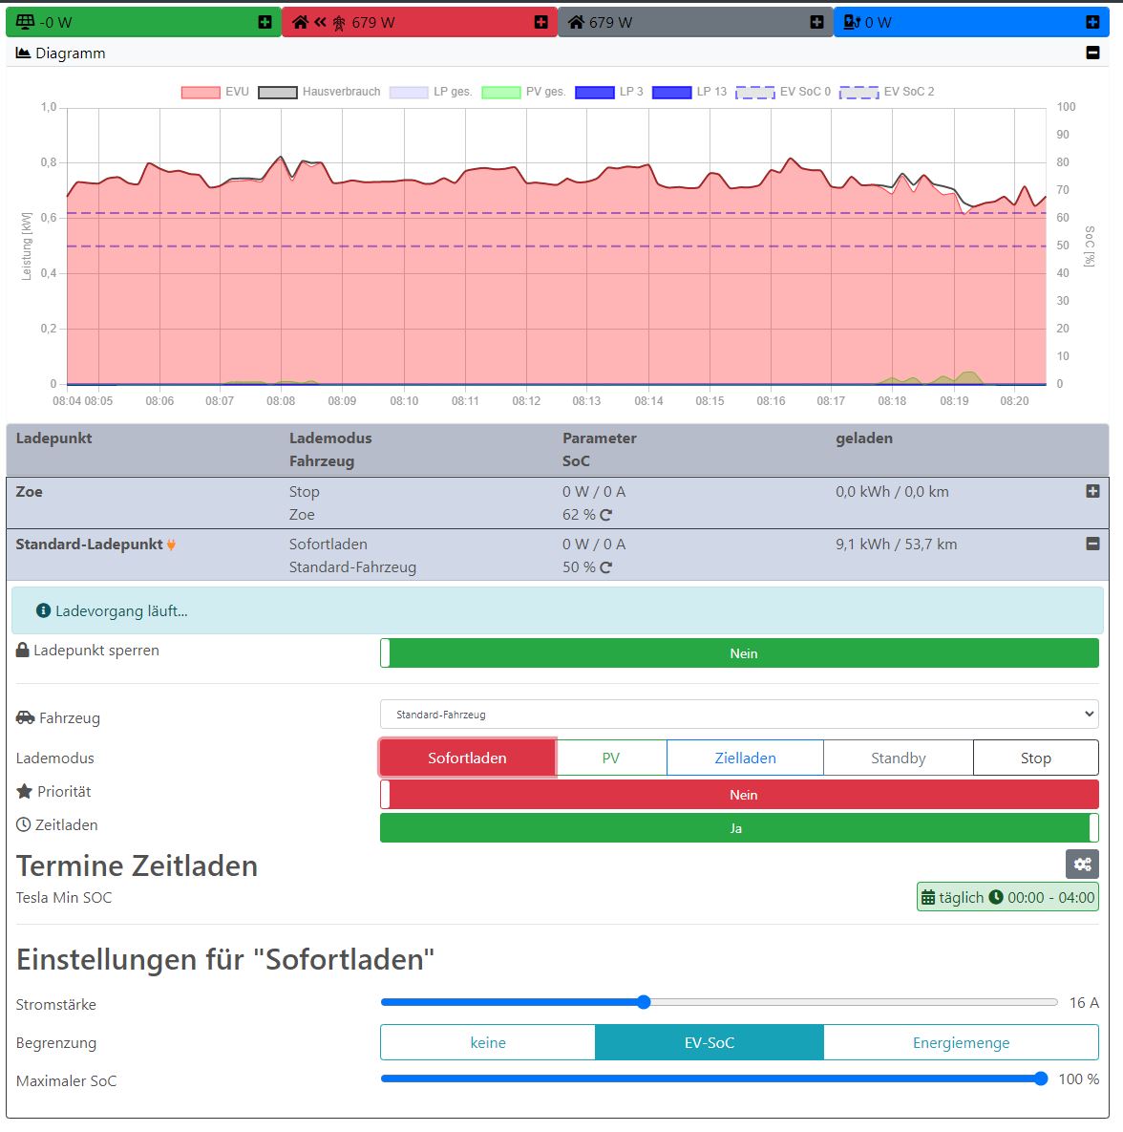The width and height of the screenshot is (1123, 1132).
Task: Expand the blue charge point card
Action: (1092, 22)
